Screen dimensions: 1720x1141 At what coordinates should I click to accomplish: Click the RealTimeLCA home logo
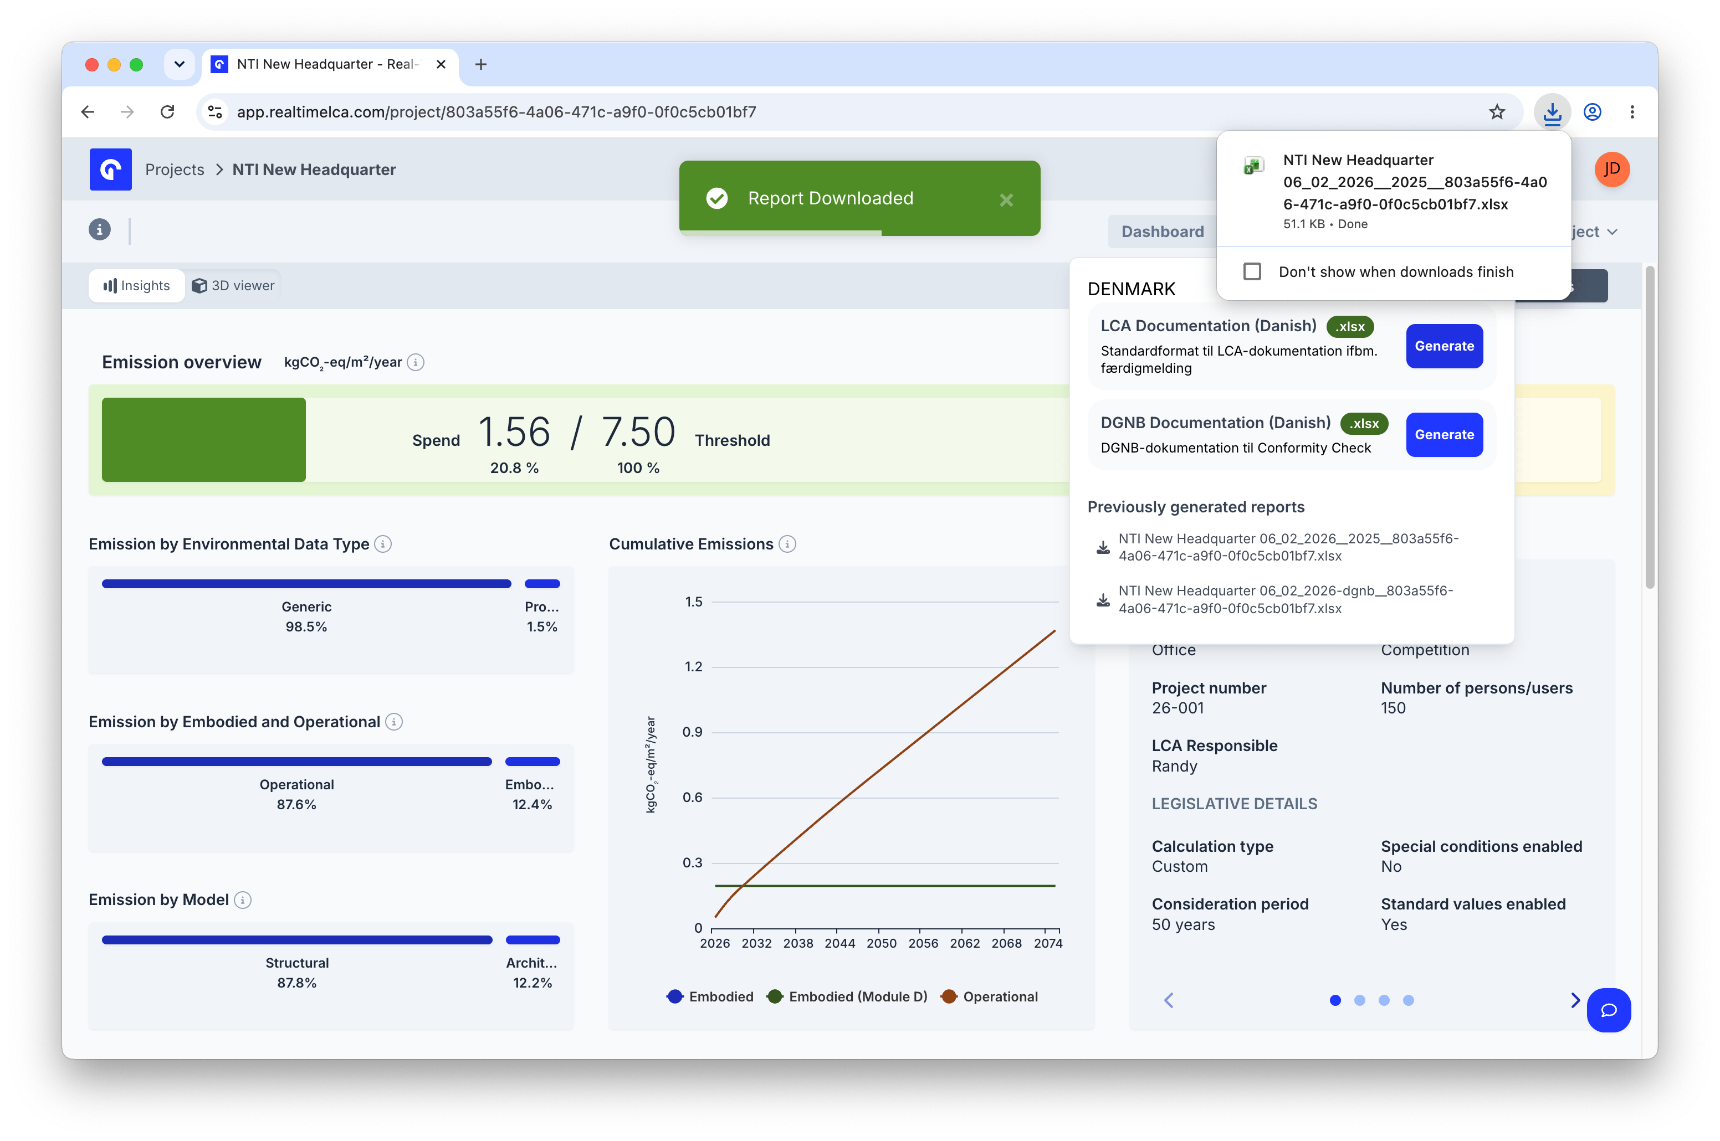click(110, 169)
